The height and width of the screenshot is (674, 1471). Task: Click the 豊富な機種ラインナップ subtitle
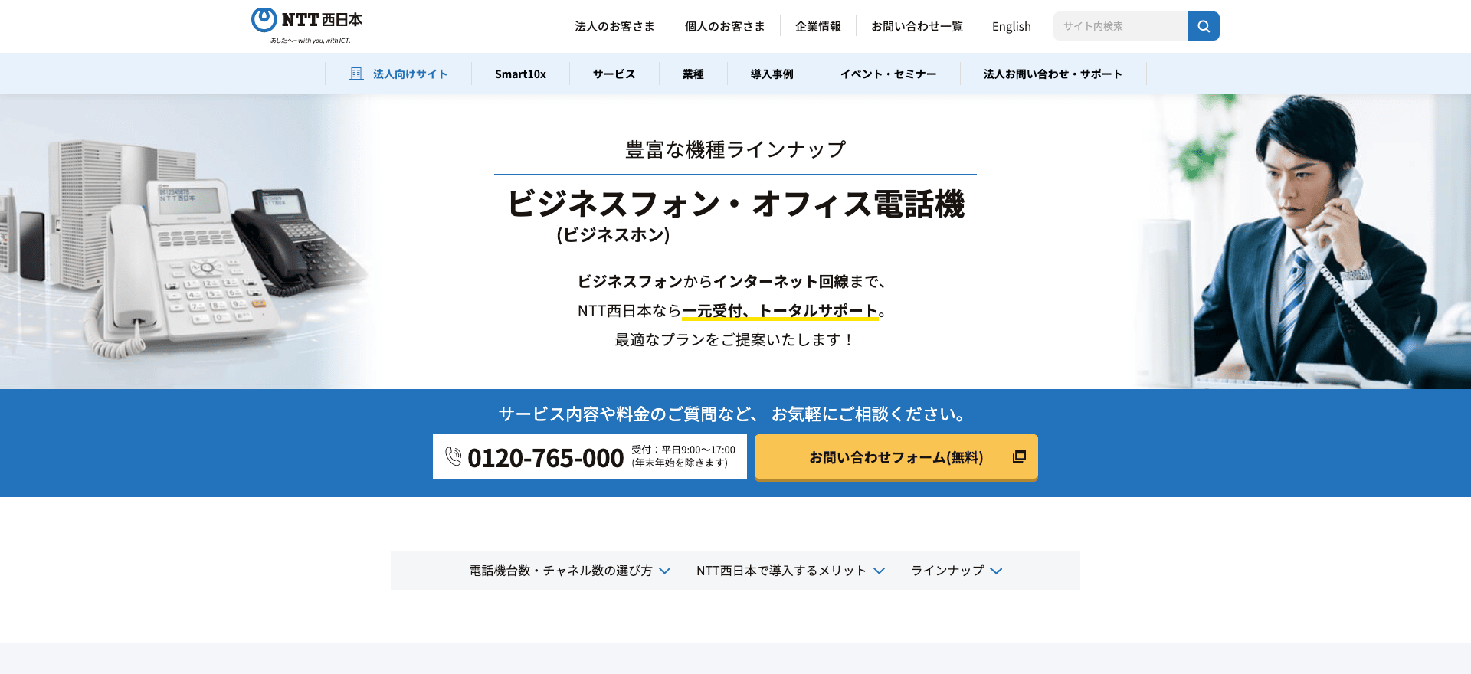click(735, 149)
